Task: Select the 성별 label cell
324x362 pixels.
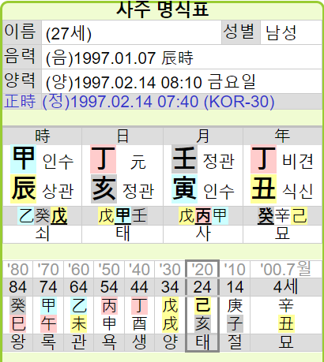Action: click(x=240, y=32)
